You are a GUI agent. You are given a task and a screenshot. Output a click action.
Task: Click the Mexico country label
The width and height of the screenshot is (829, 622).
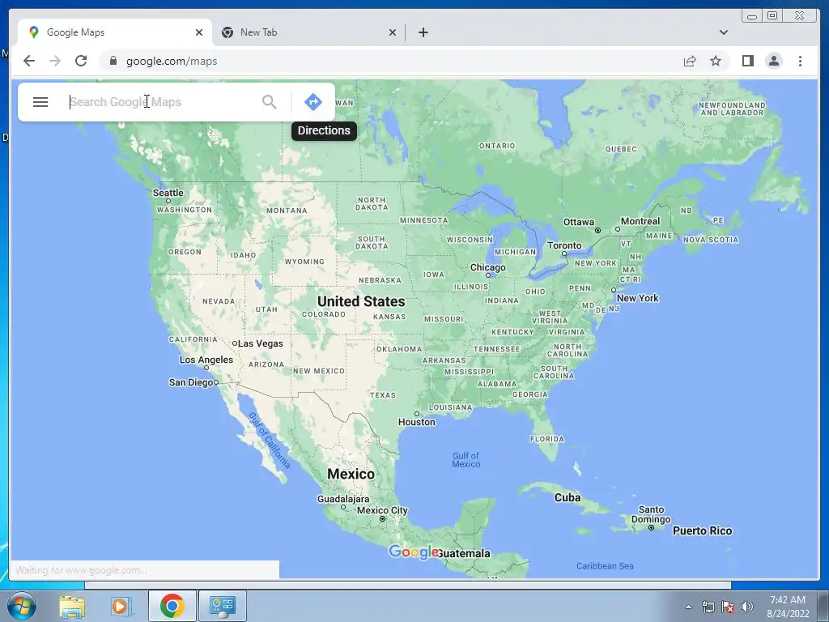[x=351, y=474]
